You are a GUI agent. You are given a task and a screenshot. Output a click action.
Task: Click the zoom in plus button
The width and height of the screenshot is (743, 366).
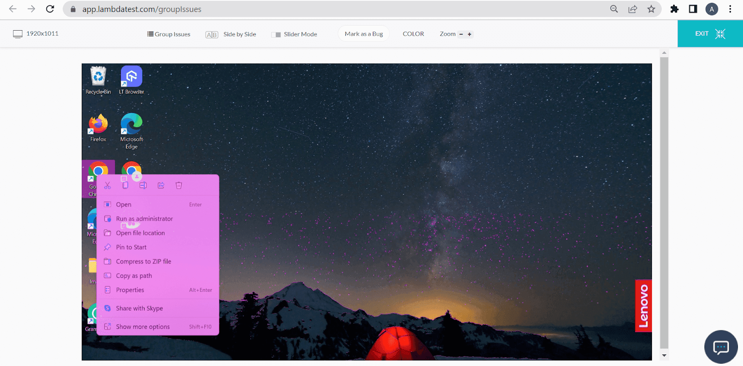[x=469, y=34]
